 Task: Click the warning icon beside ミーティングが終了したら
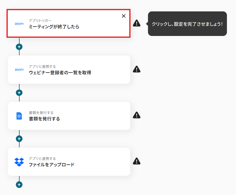(x=137, y=23)
